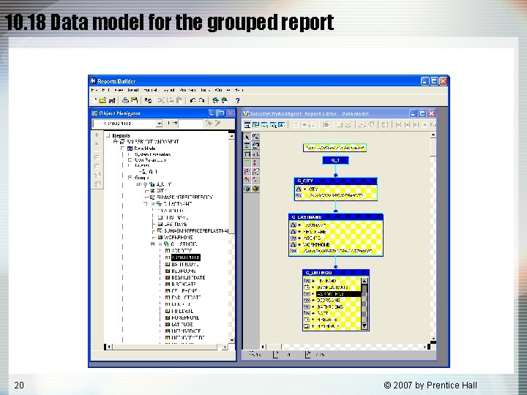527x395 pixels.
Task: Click the Collapse icon in Object Navigator sidebar
Action: click(x=97, y=166)
